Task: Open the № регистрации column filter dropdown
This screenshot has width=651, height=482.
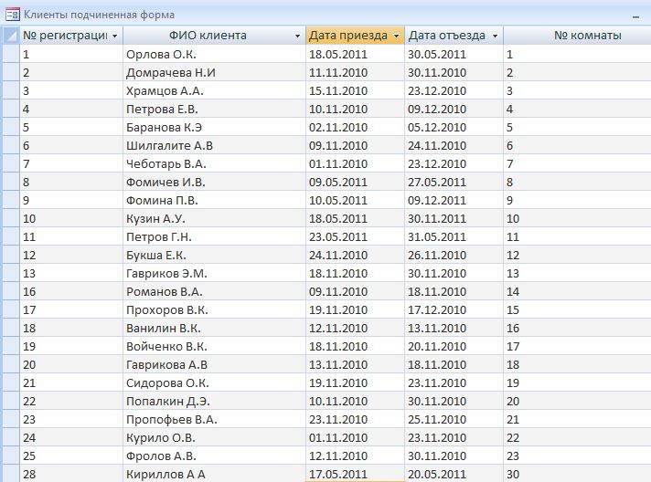Action: (115, 36)
